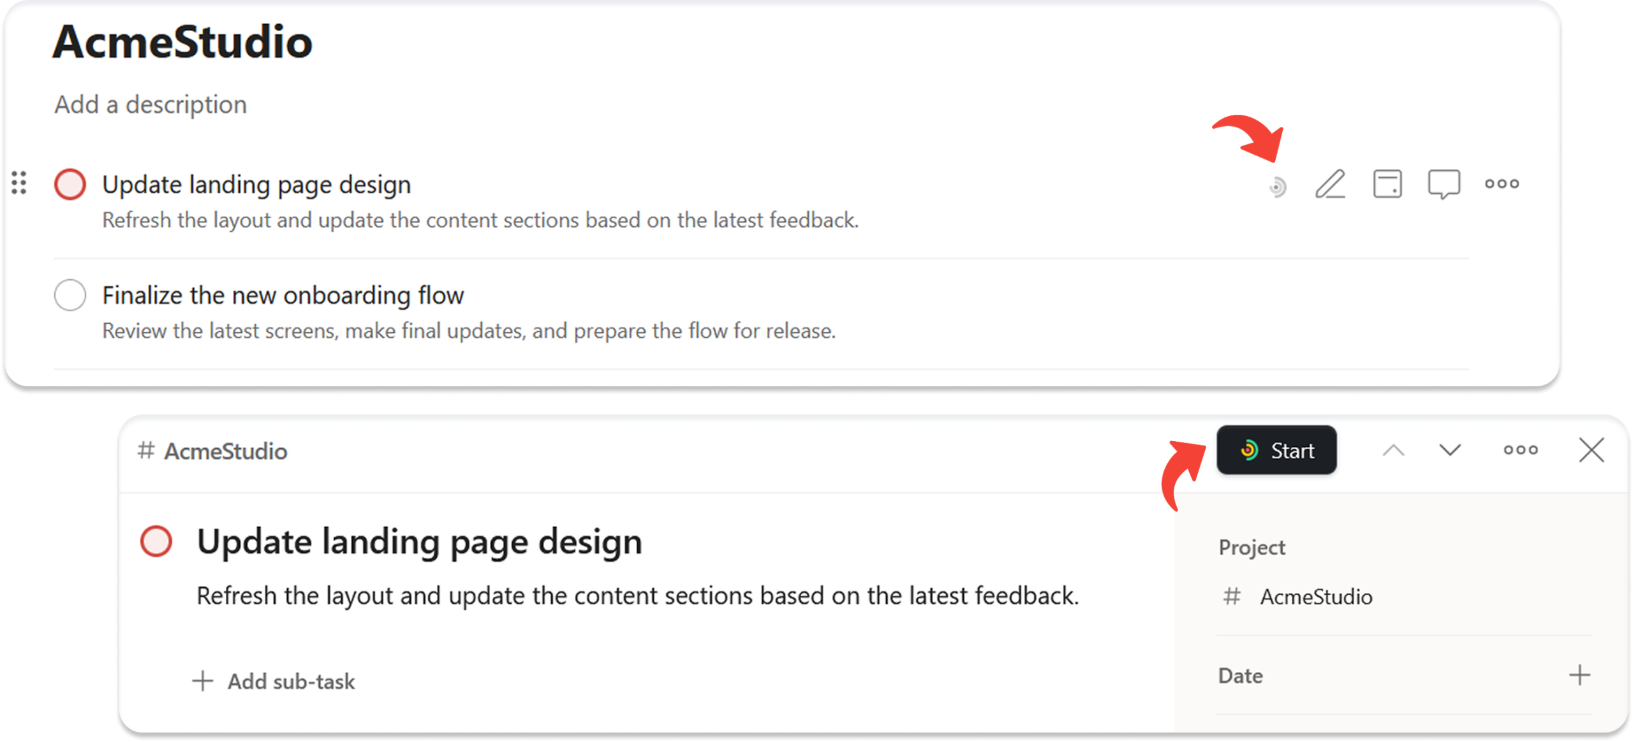The width and height of the screenshot is (1633, 742).
Task: Open the Finalize the new onboarding flow task
Action: pyautogui.click(x=283, y=296)
